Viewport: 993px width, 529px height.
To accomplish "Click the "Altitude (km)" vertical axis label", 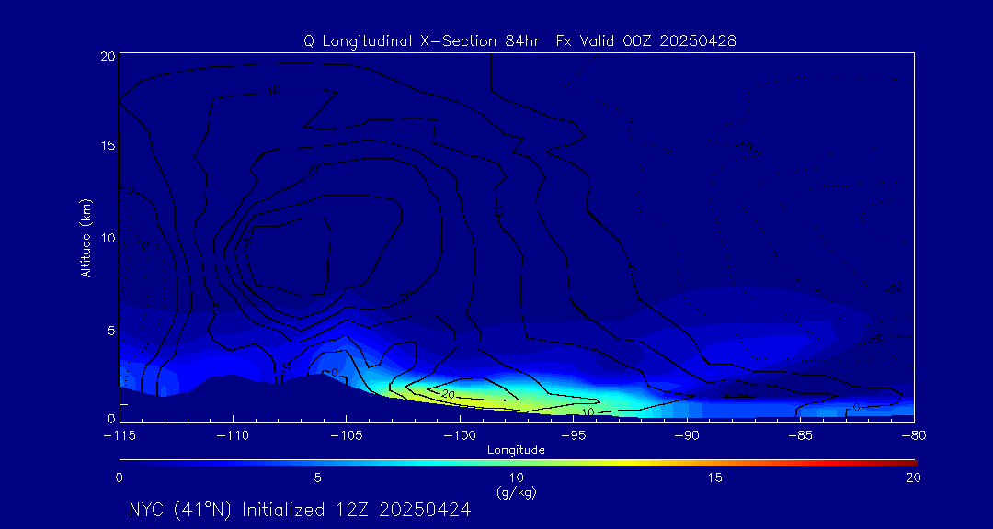I will 86,237.
